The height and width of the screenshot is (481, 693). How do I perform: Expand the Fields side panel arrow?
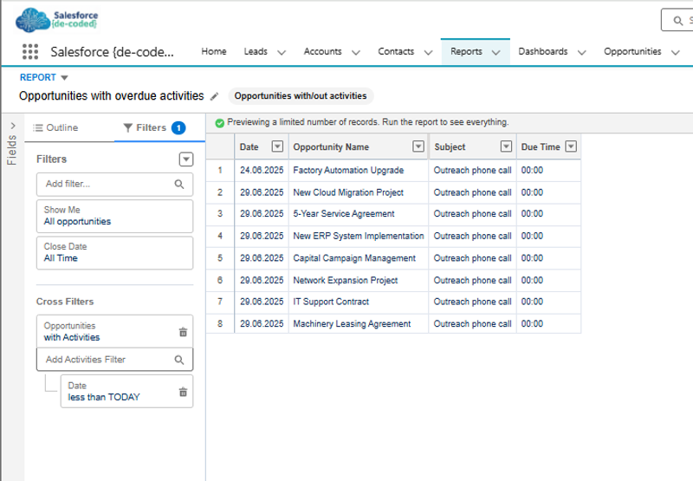[13, 126]
